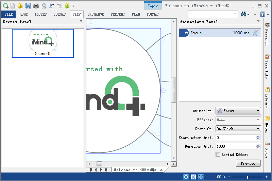Open the Research side panel

pos(267,34)
